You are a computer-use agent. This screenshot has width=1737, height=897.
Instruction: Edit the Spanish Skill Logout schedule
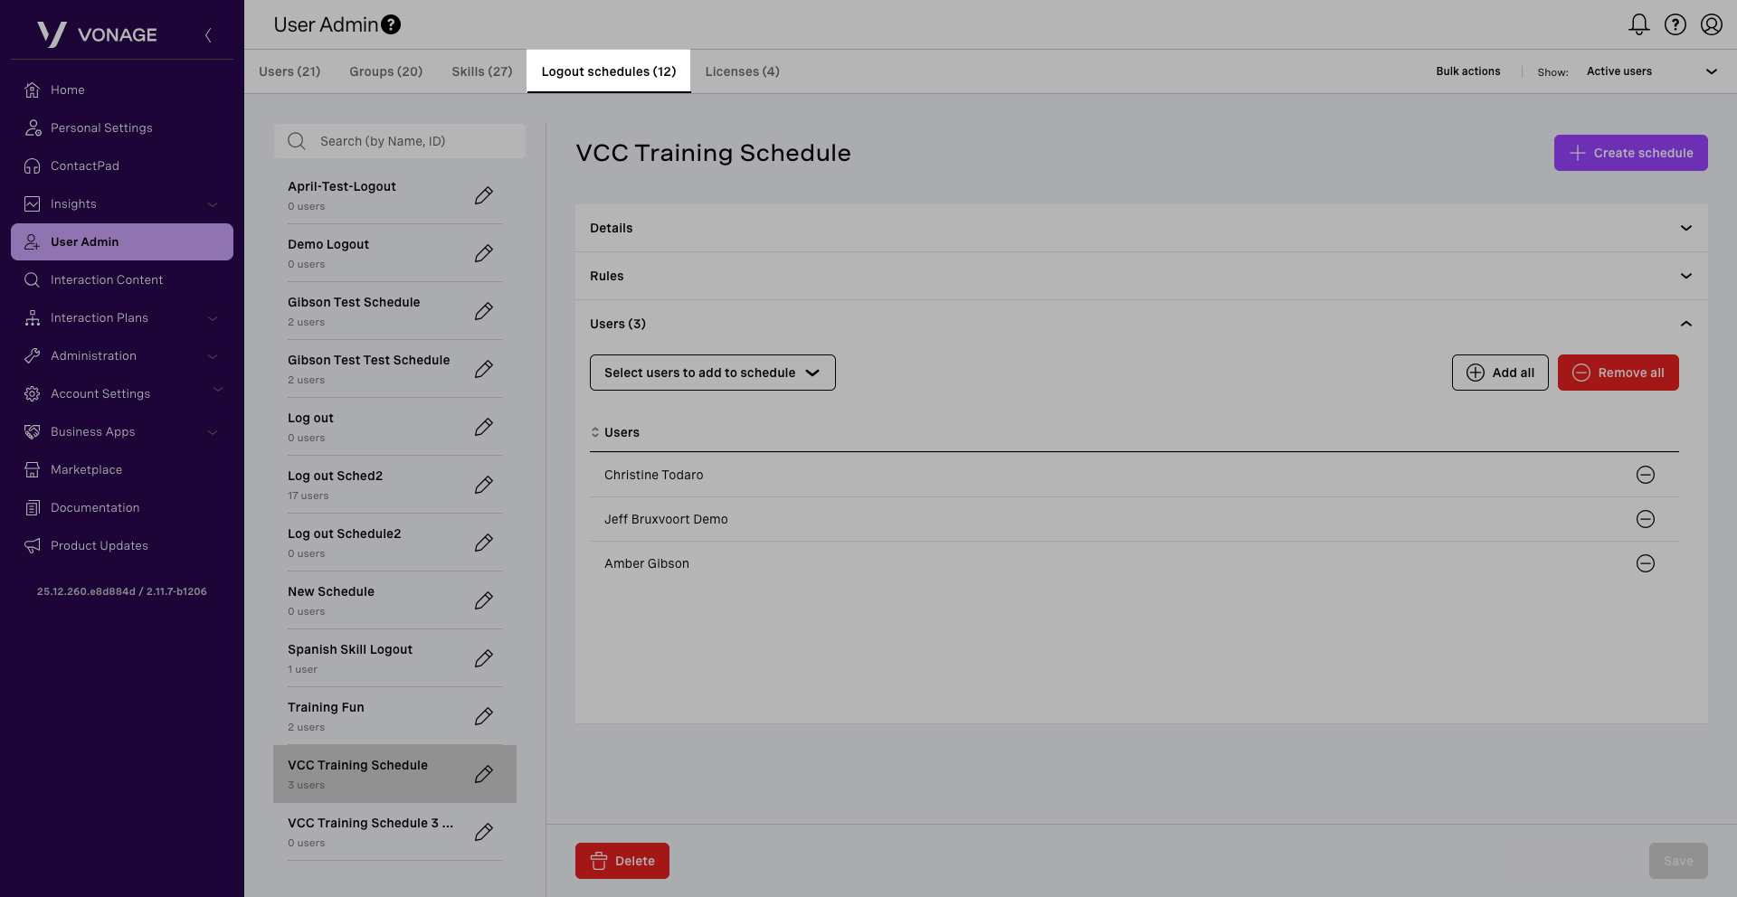(484, 658)
